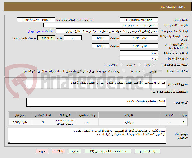Click the response deadline time 12:12 field
The height and width of the screenshot is (158, 192).
[100, 38]
